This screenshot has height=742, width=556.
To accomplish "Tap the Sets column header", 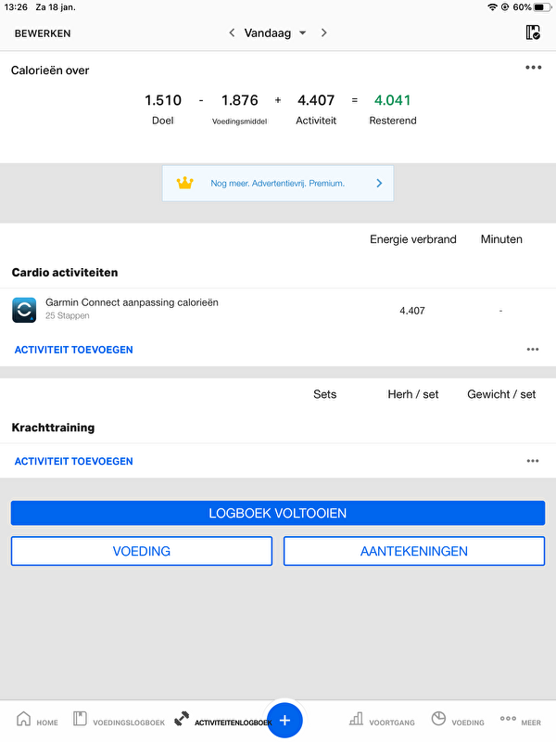I will pyautogui.click(x=325, y=394).
